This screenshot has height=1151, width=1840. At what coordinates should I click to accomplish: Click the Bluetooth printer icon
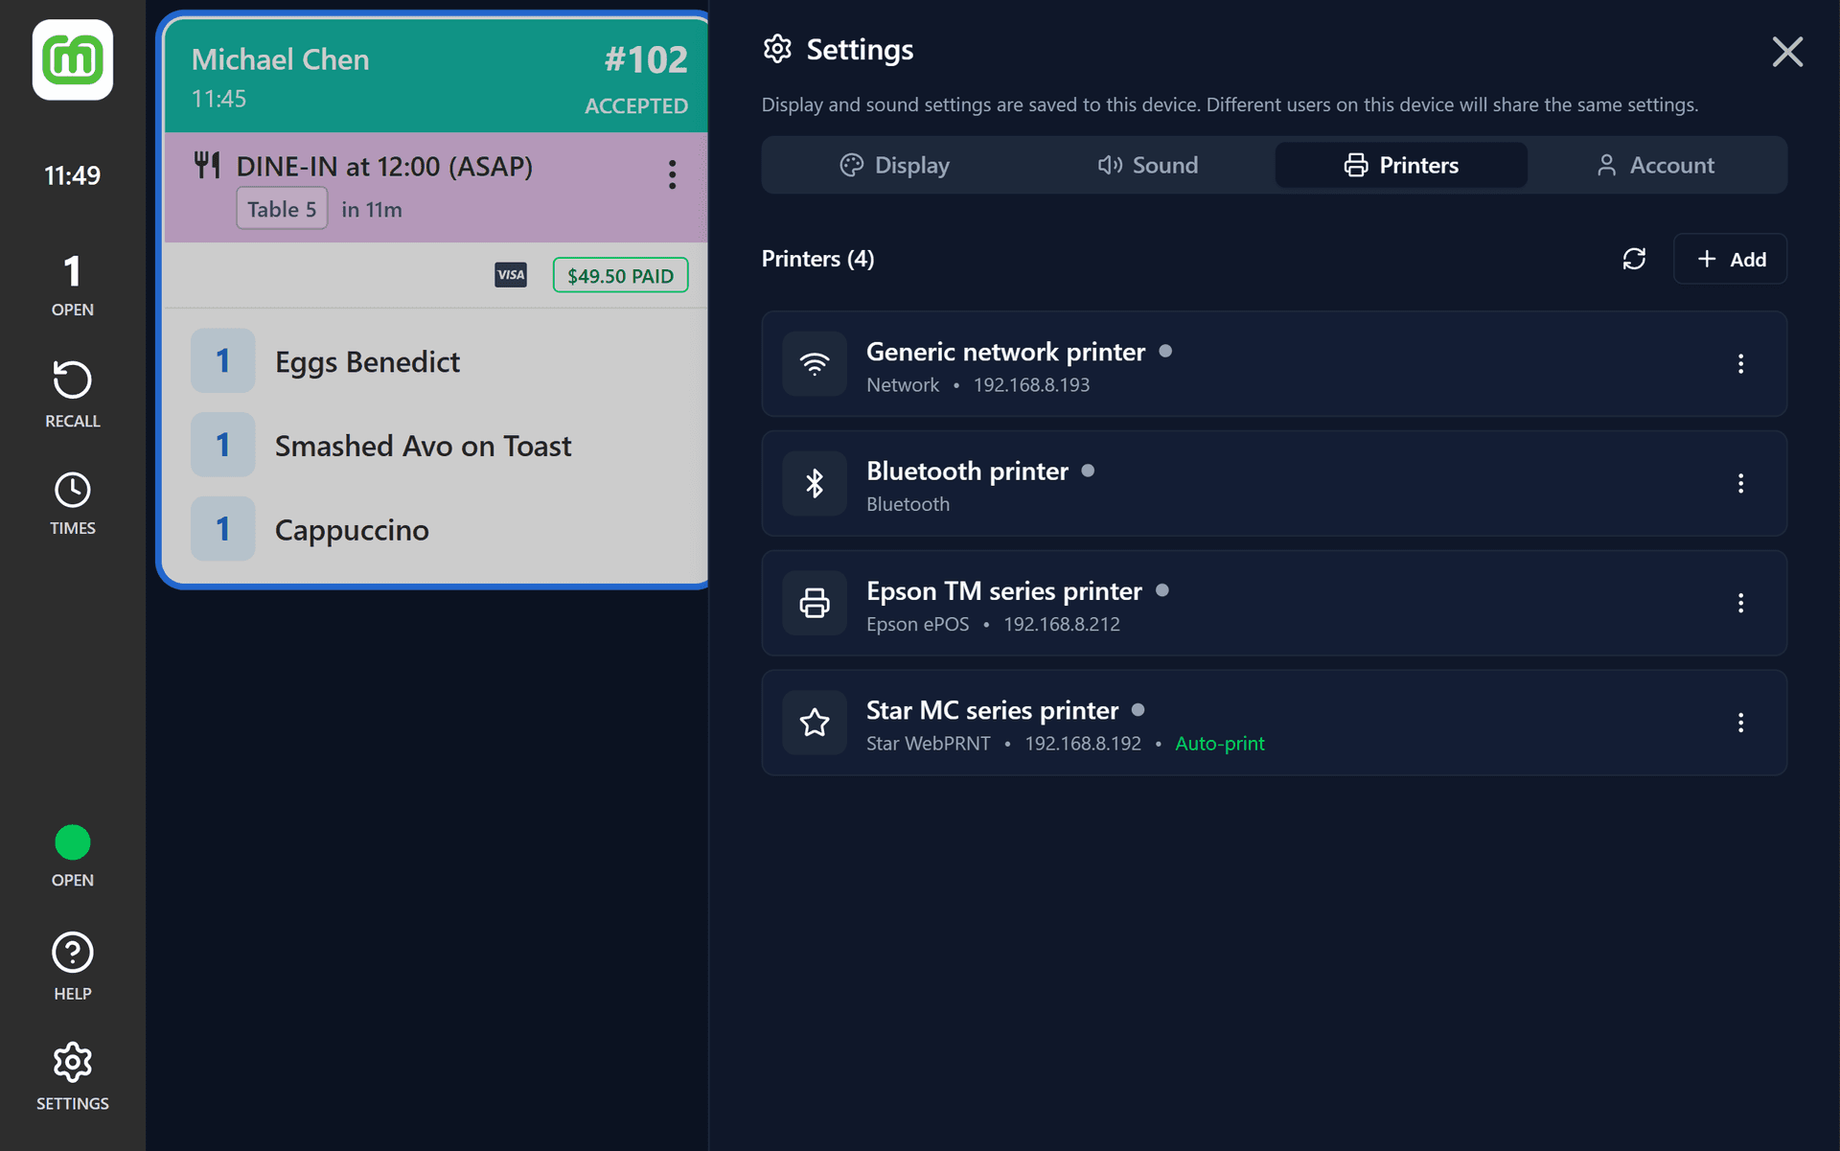click(815, 483)
